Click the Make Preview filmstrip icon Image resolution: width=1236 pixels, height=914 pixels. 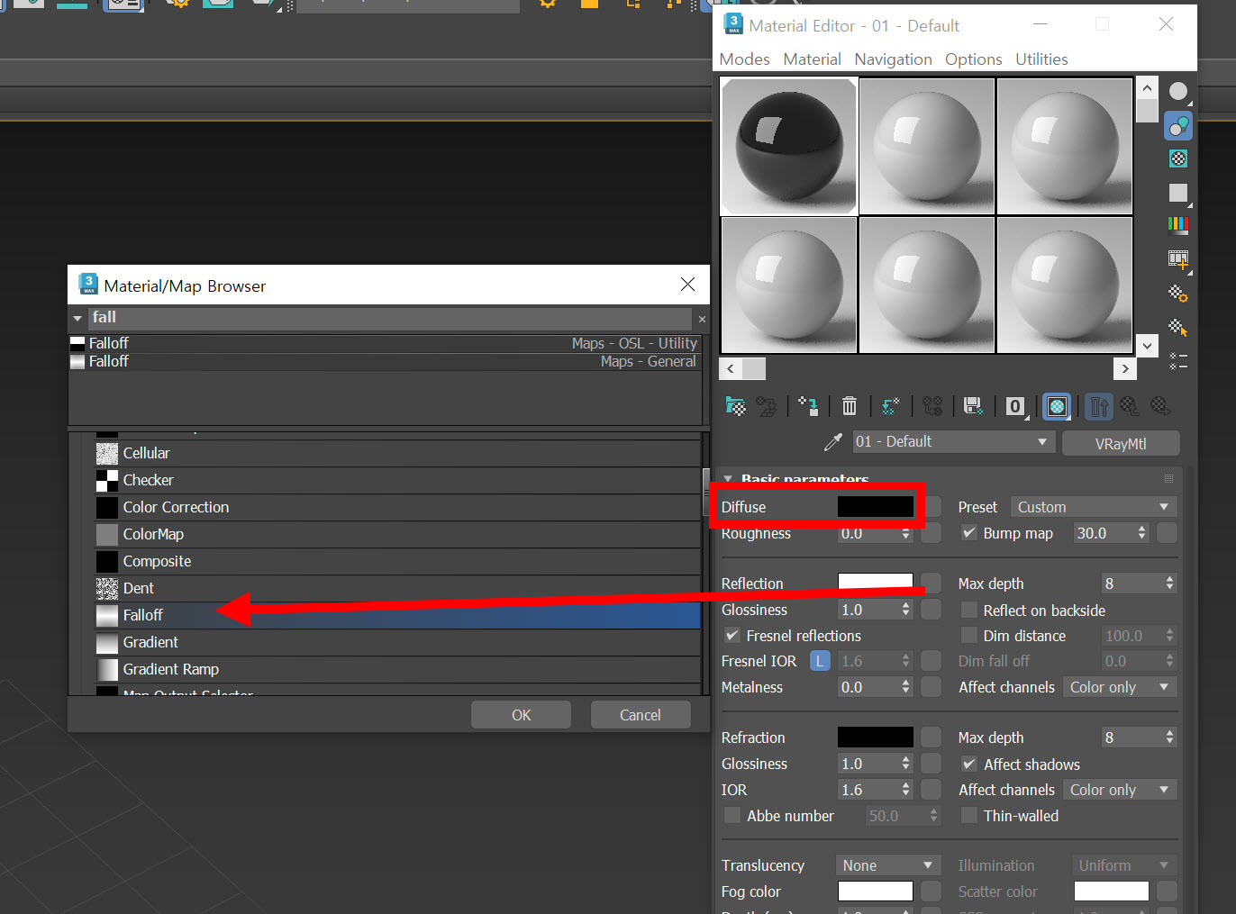pyautogui.click(x=1177, y=259)
